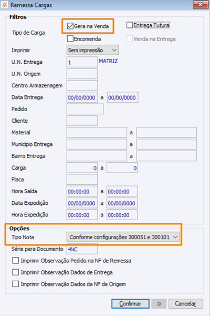Click the gear settings button beside Confirmar
This screenshot has height=316, width=210.
coord(159,303)
